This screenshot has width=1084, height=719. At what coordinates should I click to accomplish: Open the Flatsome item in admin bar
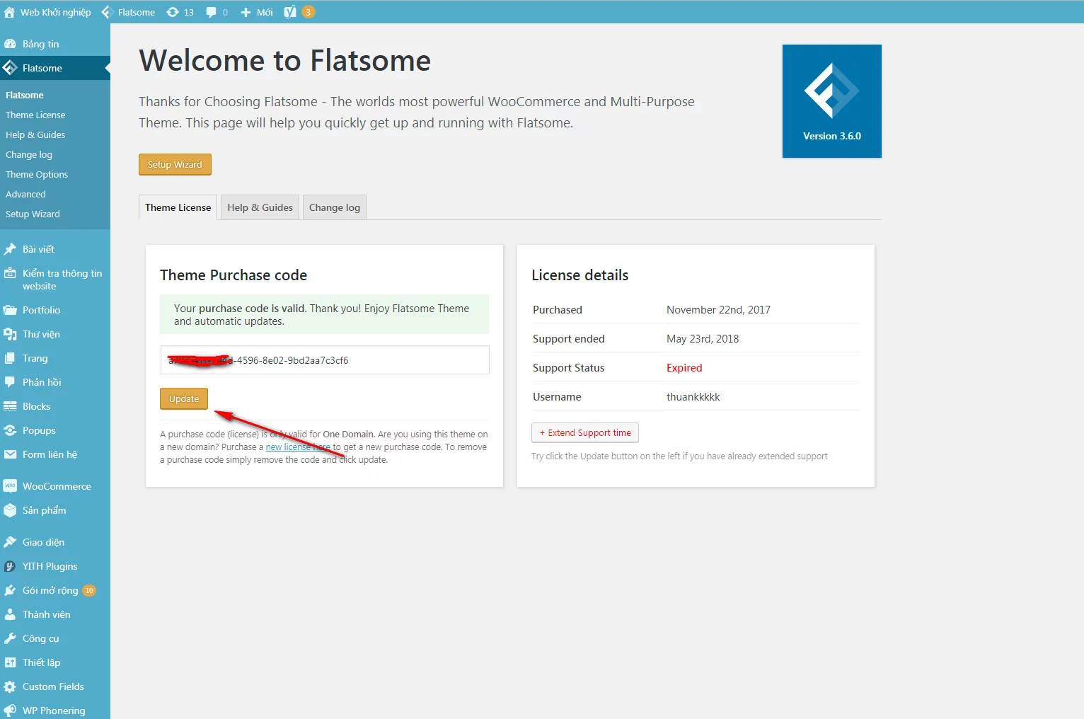point(129,12)
